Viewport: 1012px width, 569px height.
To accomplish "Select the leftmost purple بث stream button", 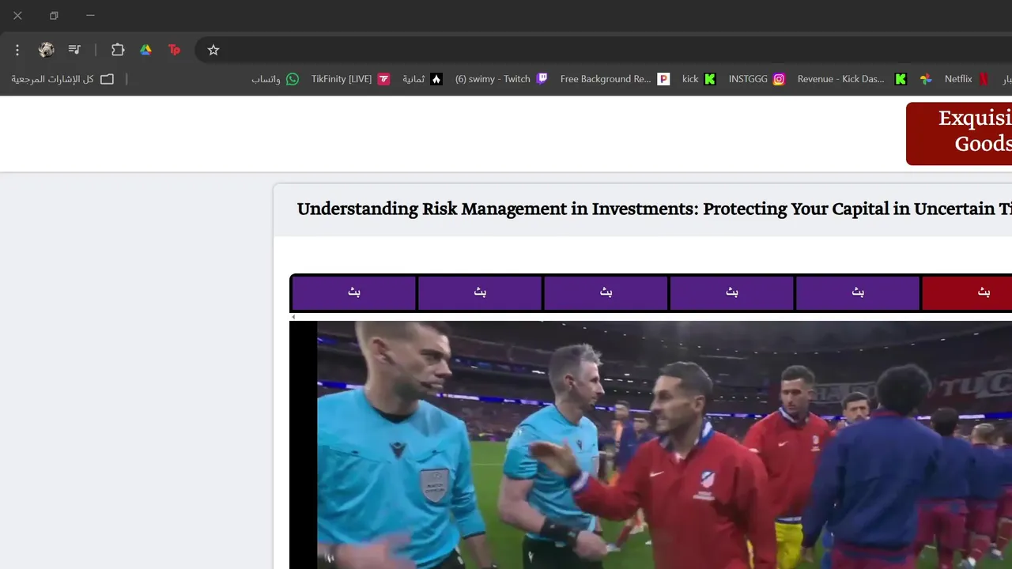I will coord(353,293).
